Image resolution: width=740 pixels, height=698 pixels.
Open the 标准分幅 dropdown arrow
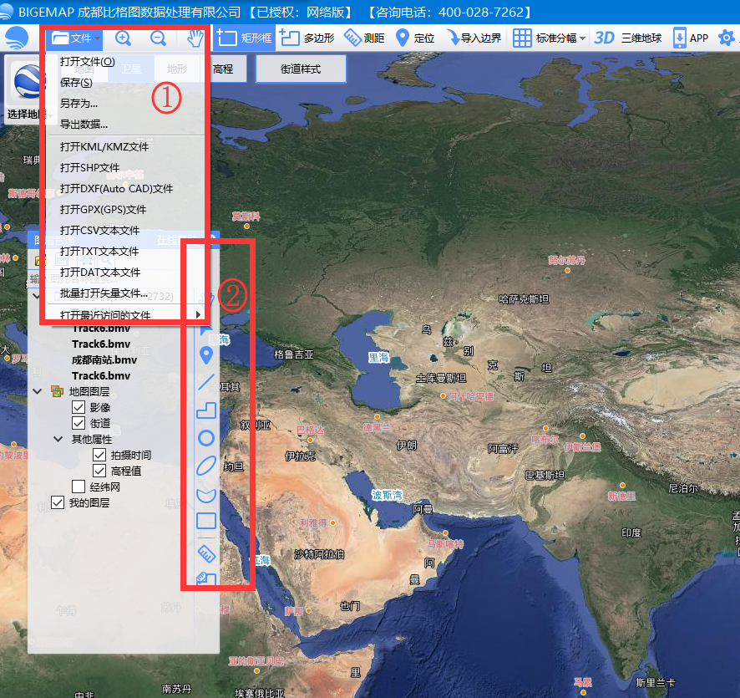[582, 38]
